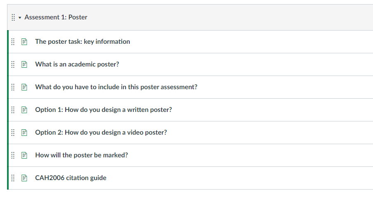Click drag handle for 'Assessment 1: Poster' module
This screenshot has height=197, width=373.
[x=13, y=17]
